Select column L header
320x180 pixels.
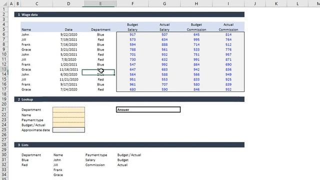(x=297, y=3)
